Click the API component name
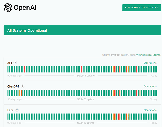162x127 pixels. 10,63
